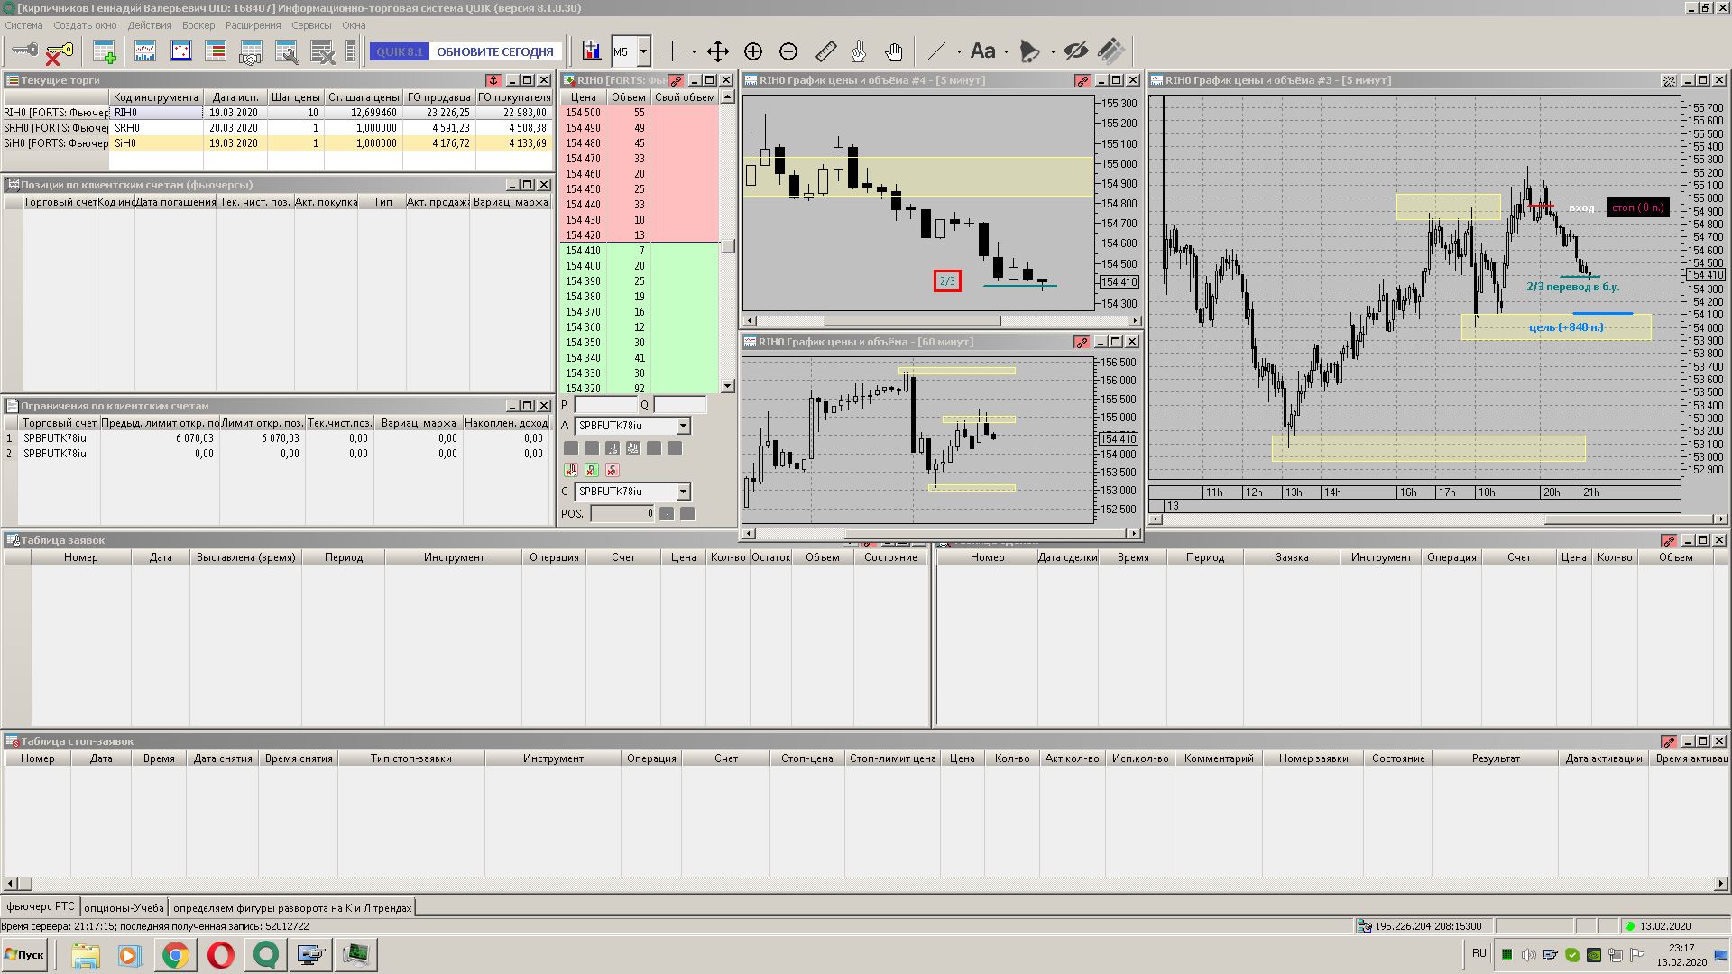This screenshot has height=974, width=1732.
Task: Select the ruler measurement tool
Action: pos(825,51)
